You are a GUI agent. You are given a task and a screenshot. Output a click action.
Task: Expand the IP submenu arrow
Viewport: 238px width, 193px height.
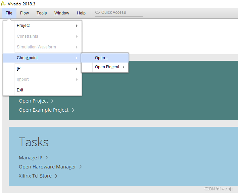(77, 69)
